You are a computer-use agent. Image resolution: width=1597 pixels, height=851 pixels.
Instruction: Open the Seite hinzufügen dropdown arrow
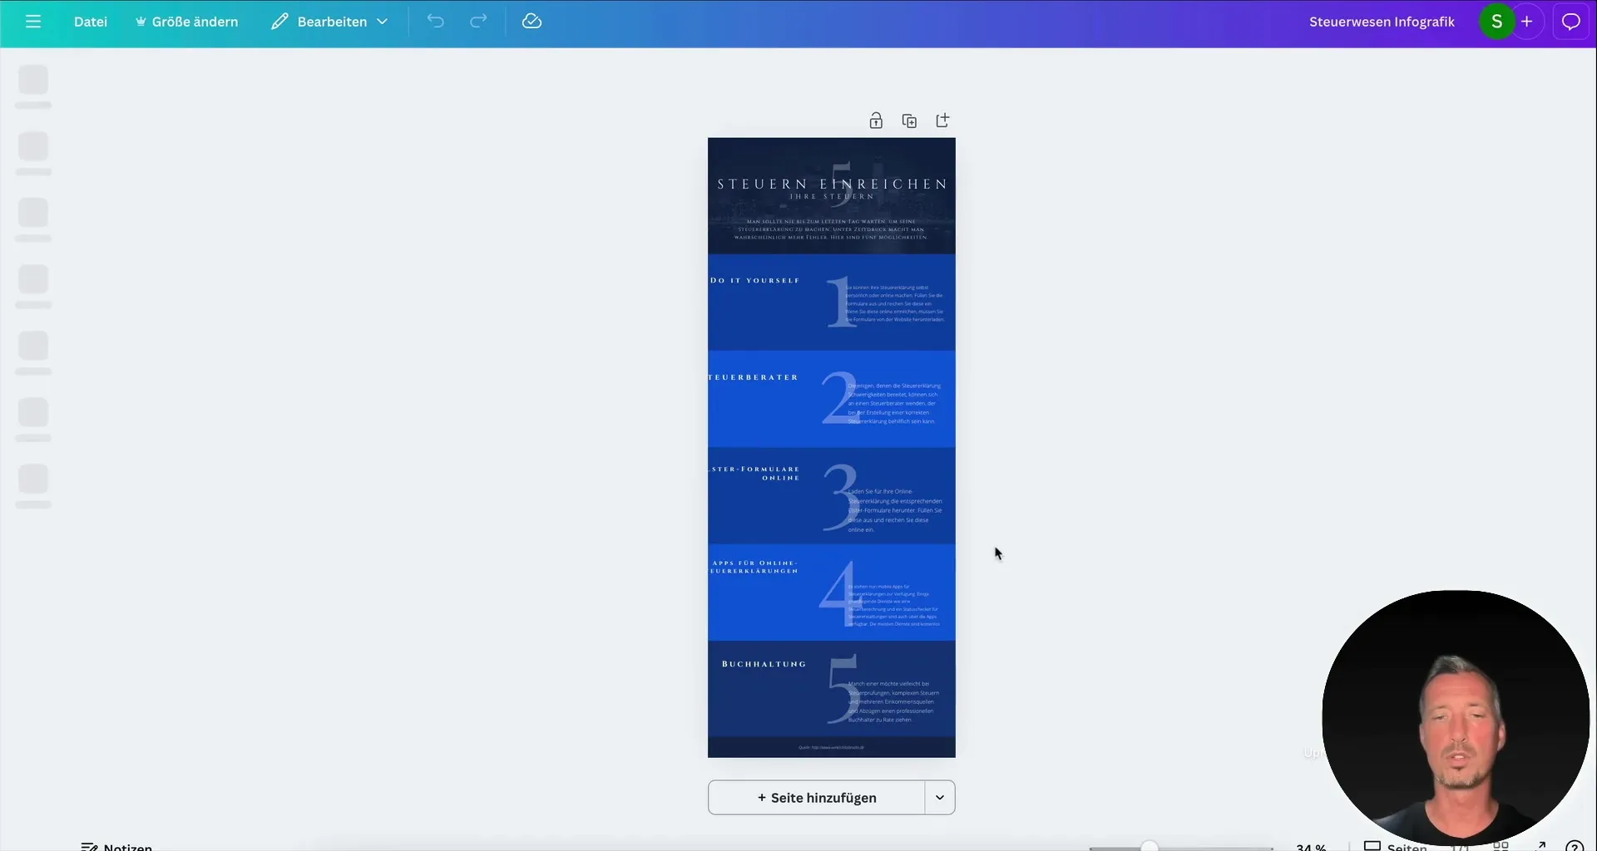click(x=939, y=798)
